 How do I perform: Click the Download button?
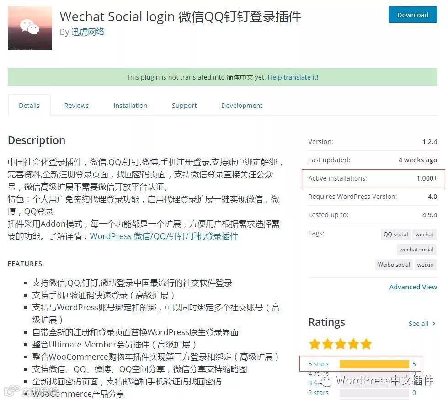pyautogui.click(x=412, y=15)
